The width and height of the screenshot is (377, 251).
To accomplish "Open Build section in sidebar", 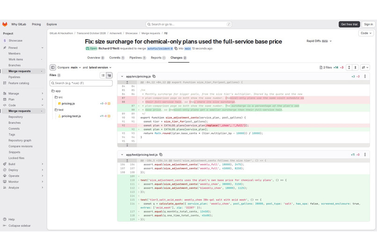I will (23, 164).
